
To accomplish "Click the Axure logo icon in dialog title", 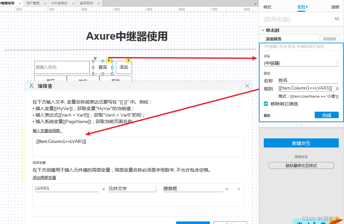I will (32, 86).
